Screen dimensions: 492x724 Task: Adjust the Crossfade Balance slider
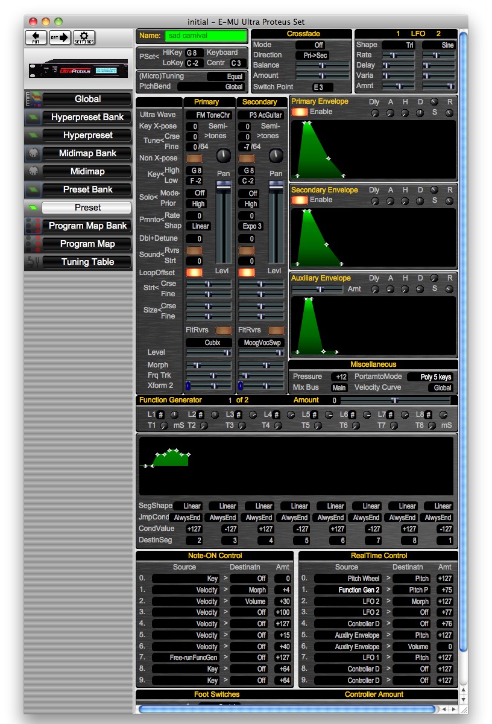point(323,65)
